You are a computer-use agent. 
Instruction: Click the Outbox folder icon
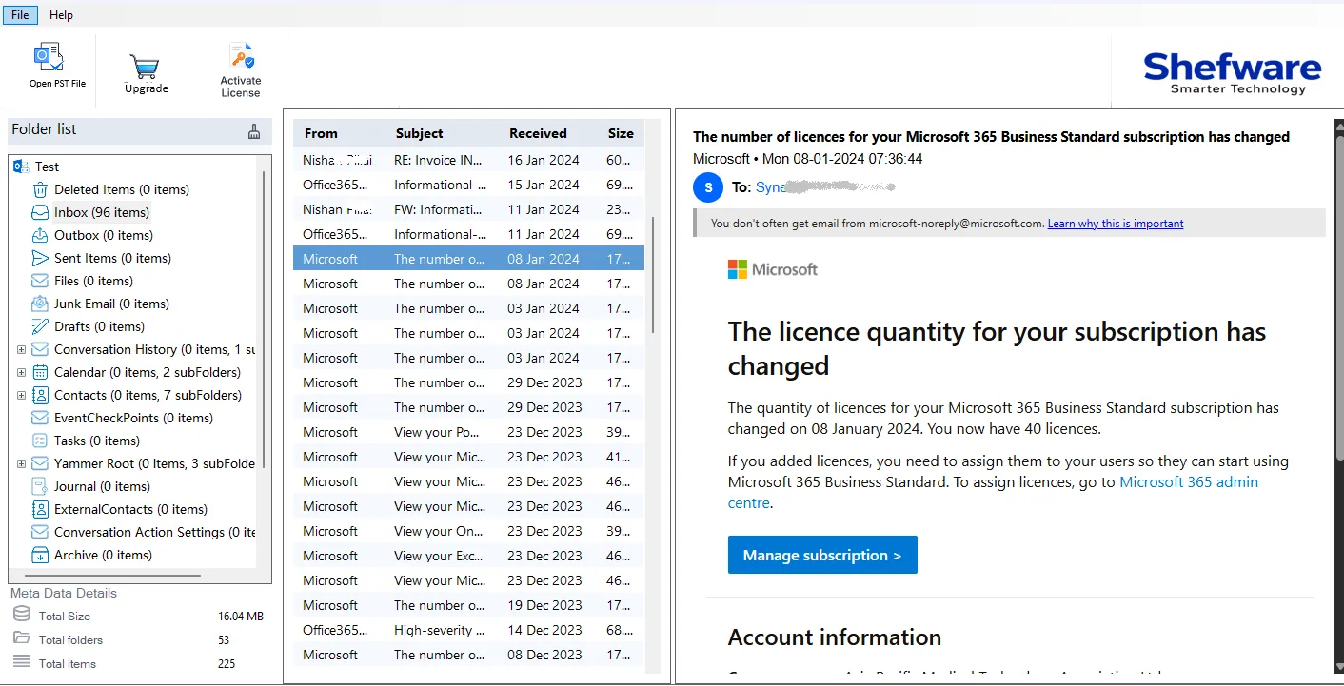[x=40, y=235]
